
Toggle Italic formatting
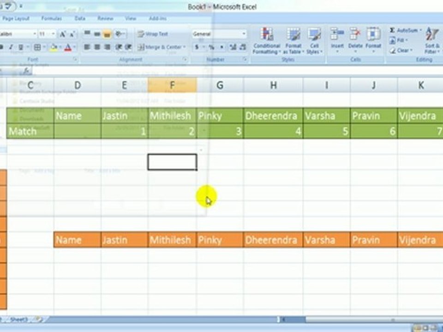click(x=11, y=47)
